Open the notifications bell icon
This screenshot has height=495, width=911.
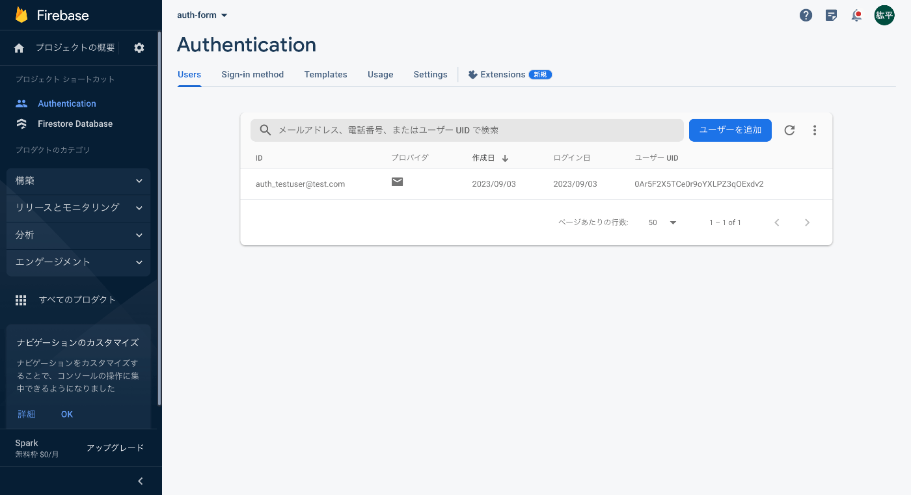click(856, 16)
